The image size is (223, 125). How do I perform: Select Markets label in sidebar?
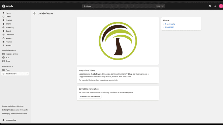(x=9, y=38)
